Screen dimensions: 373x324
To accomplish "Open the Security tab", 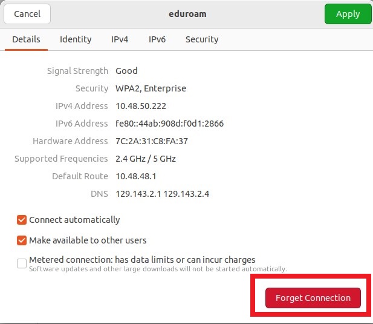I will click(x=202, y=39).
